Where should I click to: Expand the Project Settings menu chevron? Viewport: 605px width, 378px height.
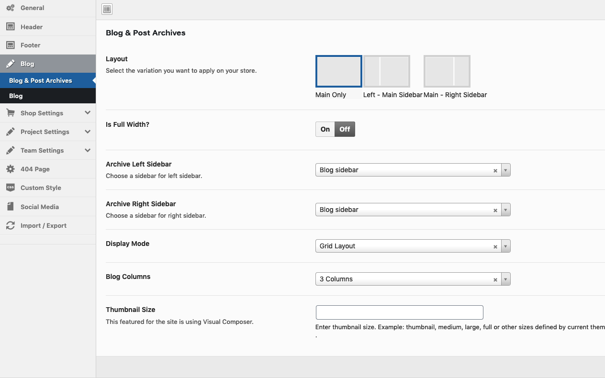87,132
